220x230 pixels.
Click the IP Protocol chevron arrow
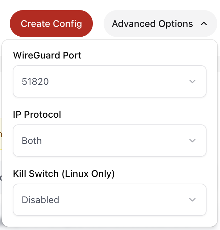click(x=192, y=141)
